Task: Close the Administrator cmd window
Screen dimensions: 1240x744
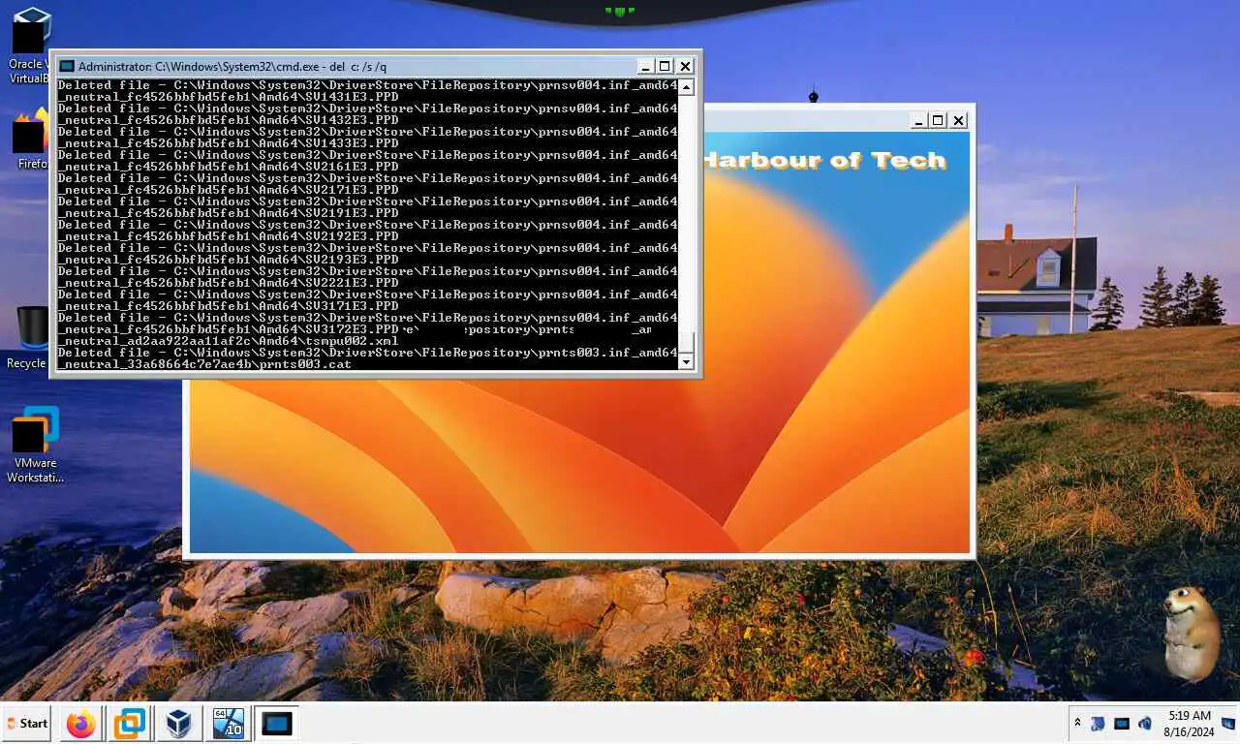Action: click(685, 66)
